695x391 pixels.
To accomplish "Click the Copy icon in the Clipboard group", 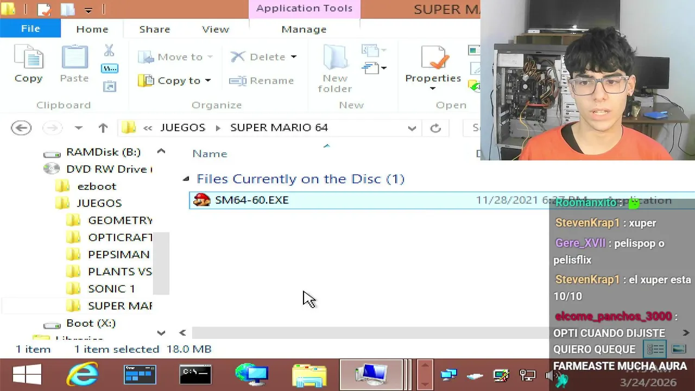I will (x=28, y=58).
